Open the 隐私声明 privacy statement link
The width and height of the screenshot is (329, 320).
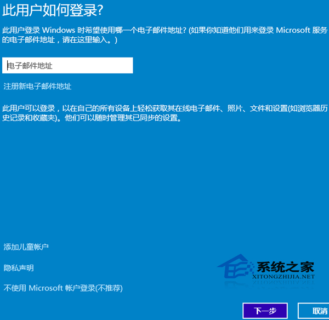[x=19, y=268]
